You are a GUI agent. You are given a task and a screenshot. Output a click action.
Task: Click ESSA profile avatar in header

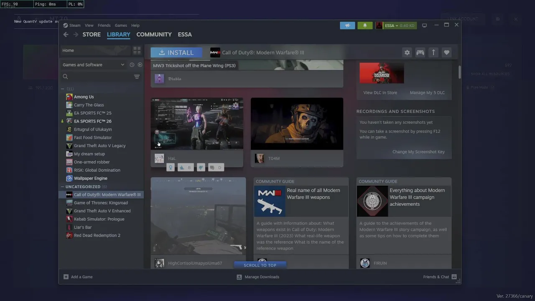379,26
